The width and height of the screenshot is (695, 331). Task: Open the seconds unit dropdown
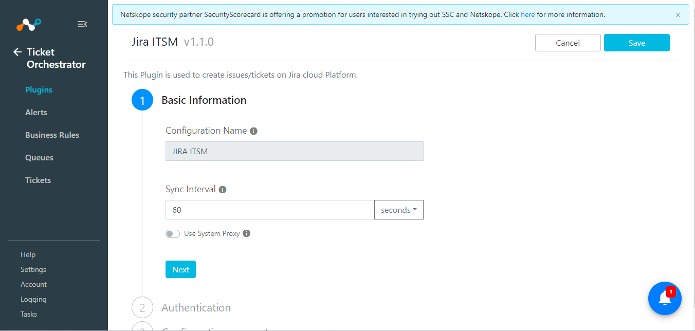pos(399,210)
